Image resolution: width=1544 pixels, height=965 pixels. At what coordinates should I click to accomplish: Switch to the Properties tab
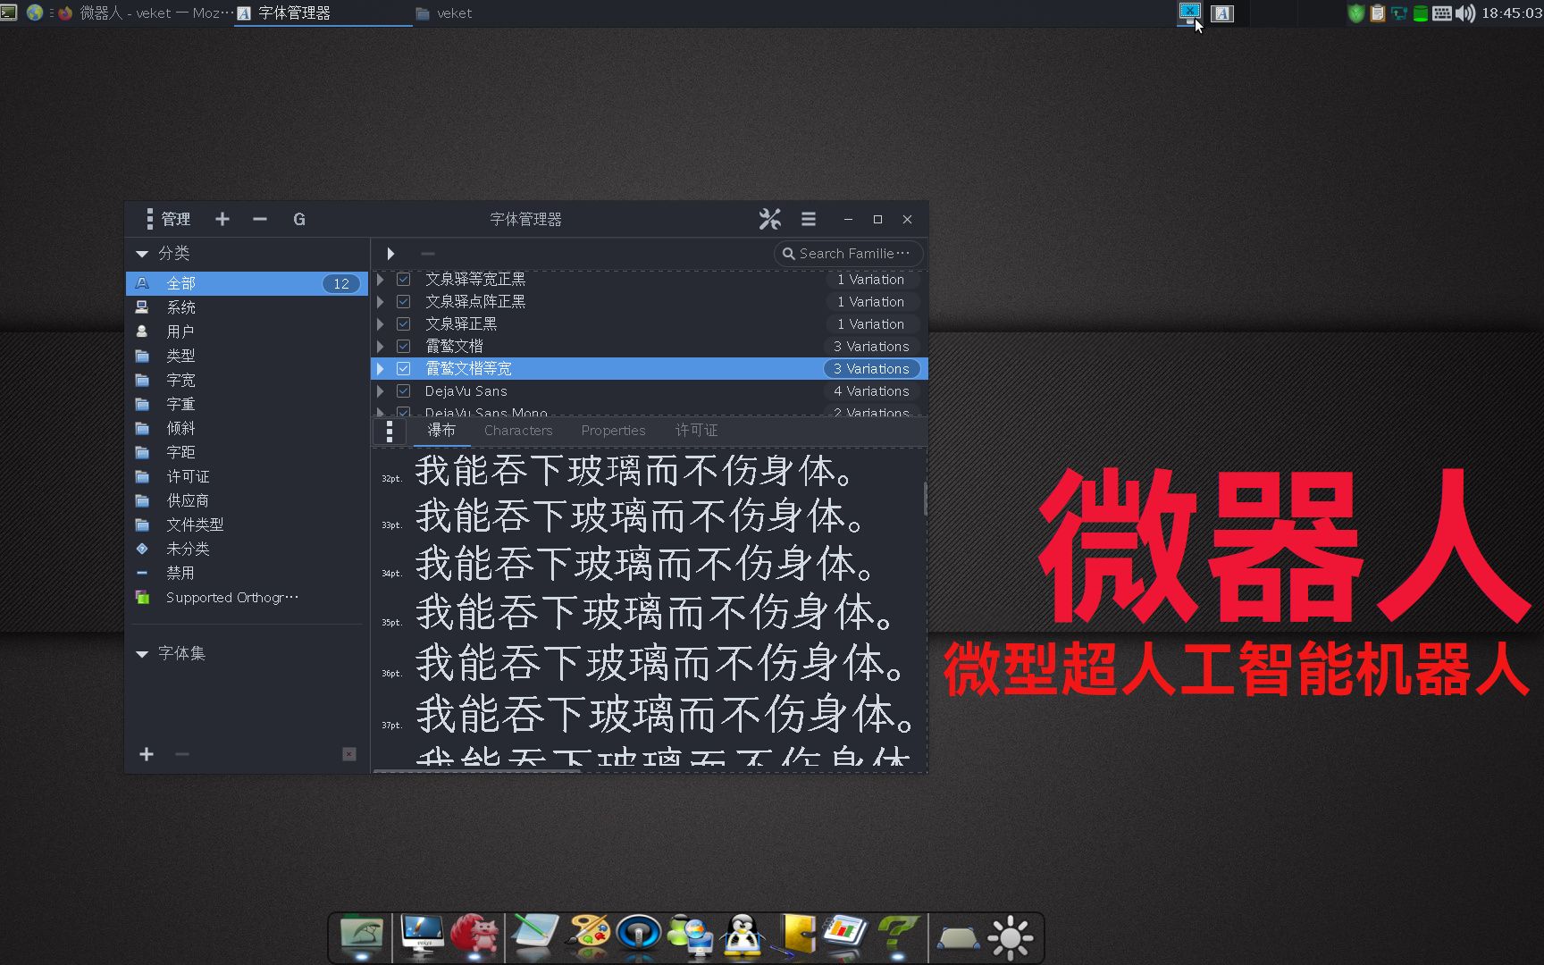click(613, 431)
